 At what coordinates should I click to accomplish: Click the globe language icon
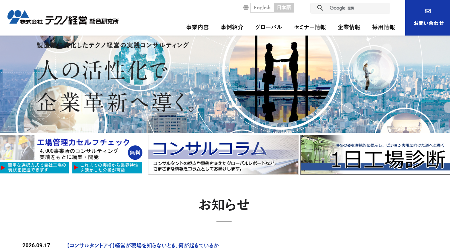246,8
